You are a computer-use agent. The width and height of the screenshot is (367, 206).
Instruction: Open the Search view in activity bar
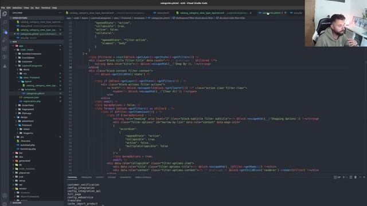(x=5, y=23)
